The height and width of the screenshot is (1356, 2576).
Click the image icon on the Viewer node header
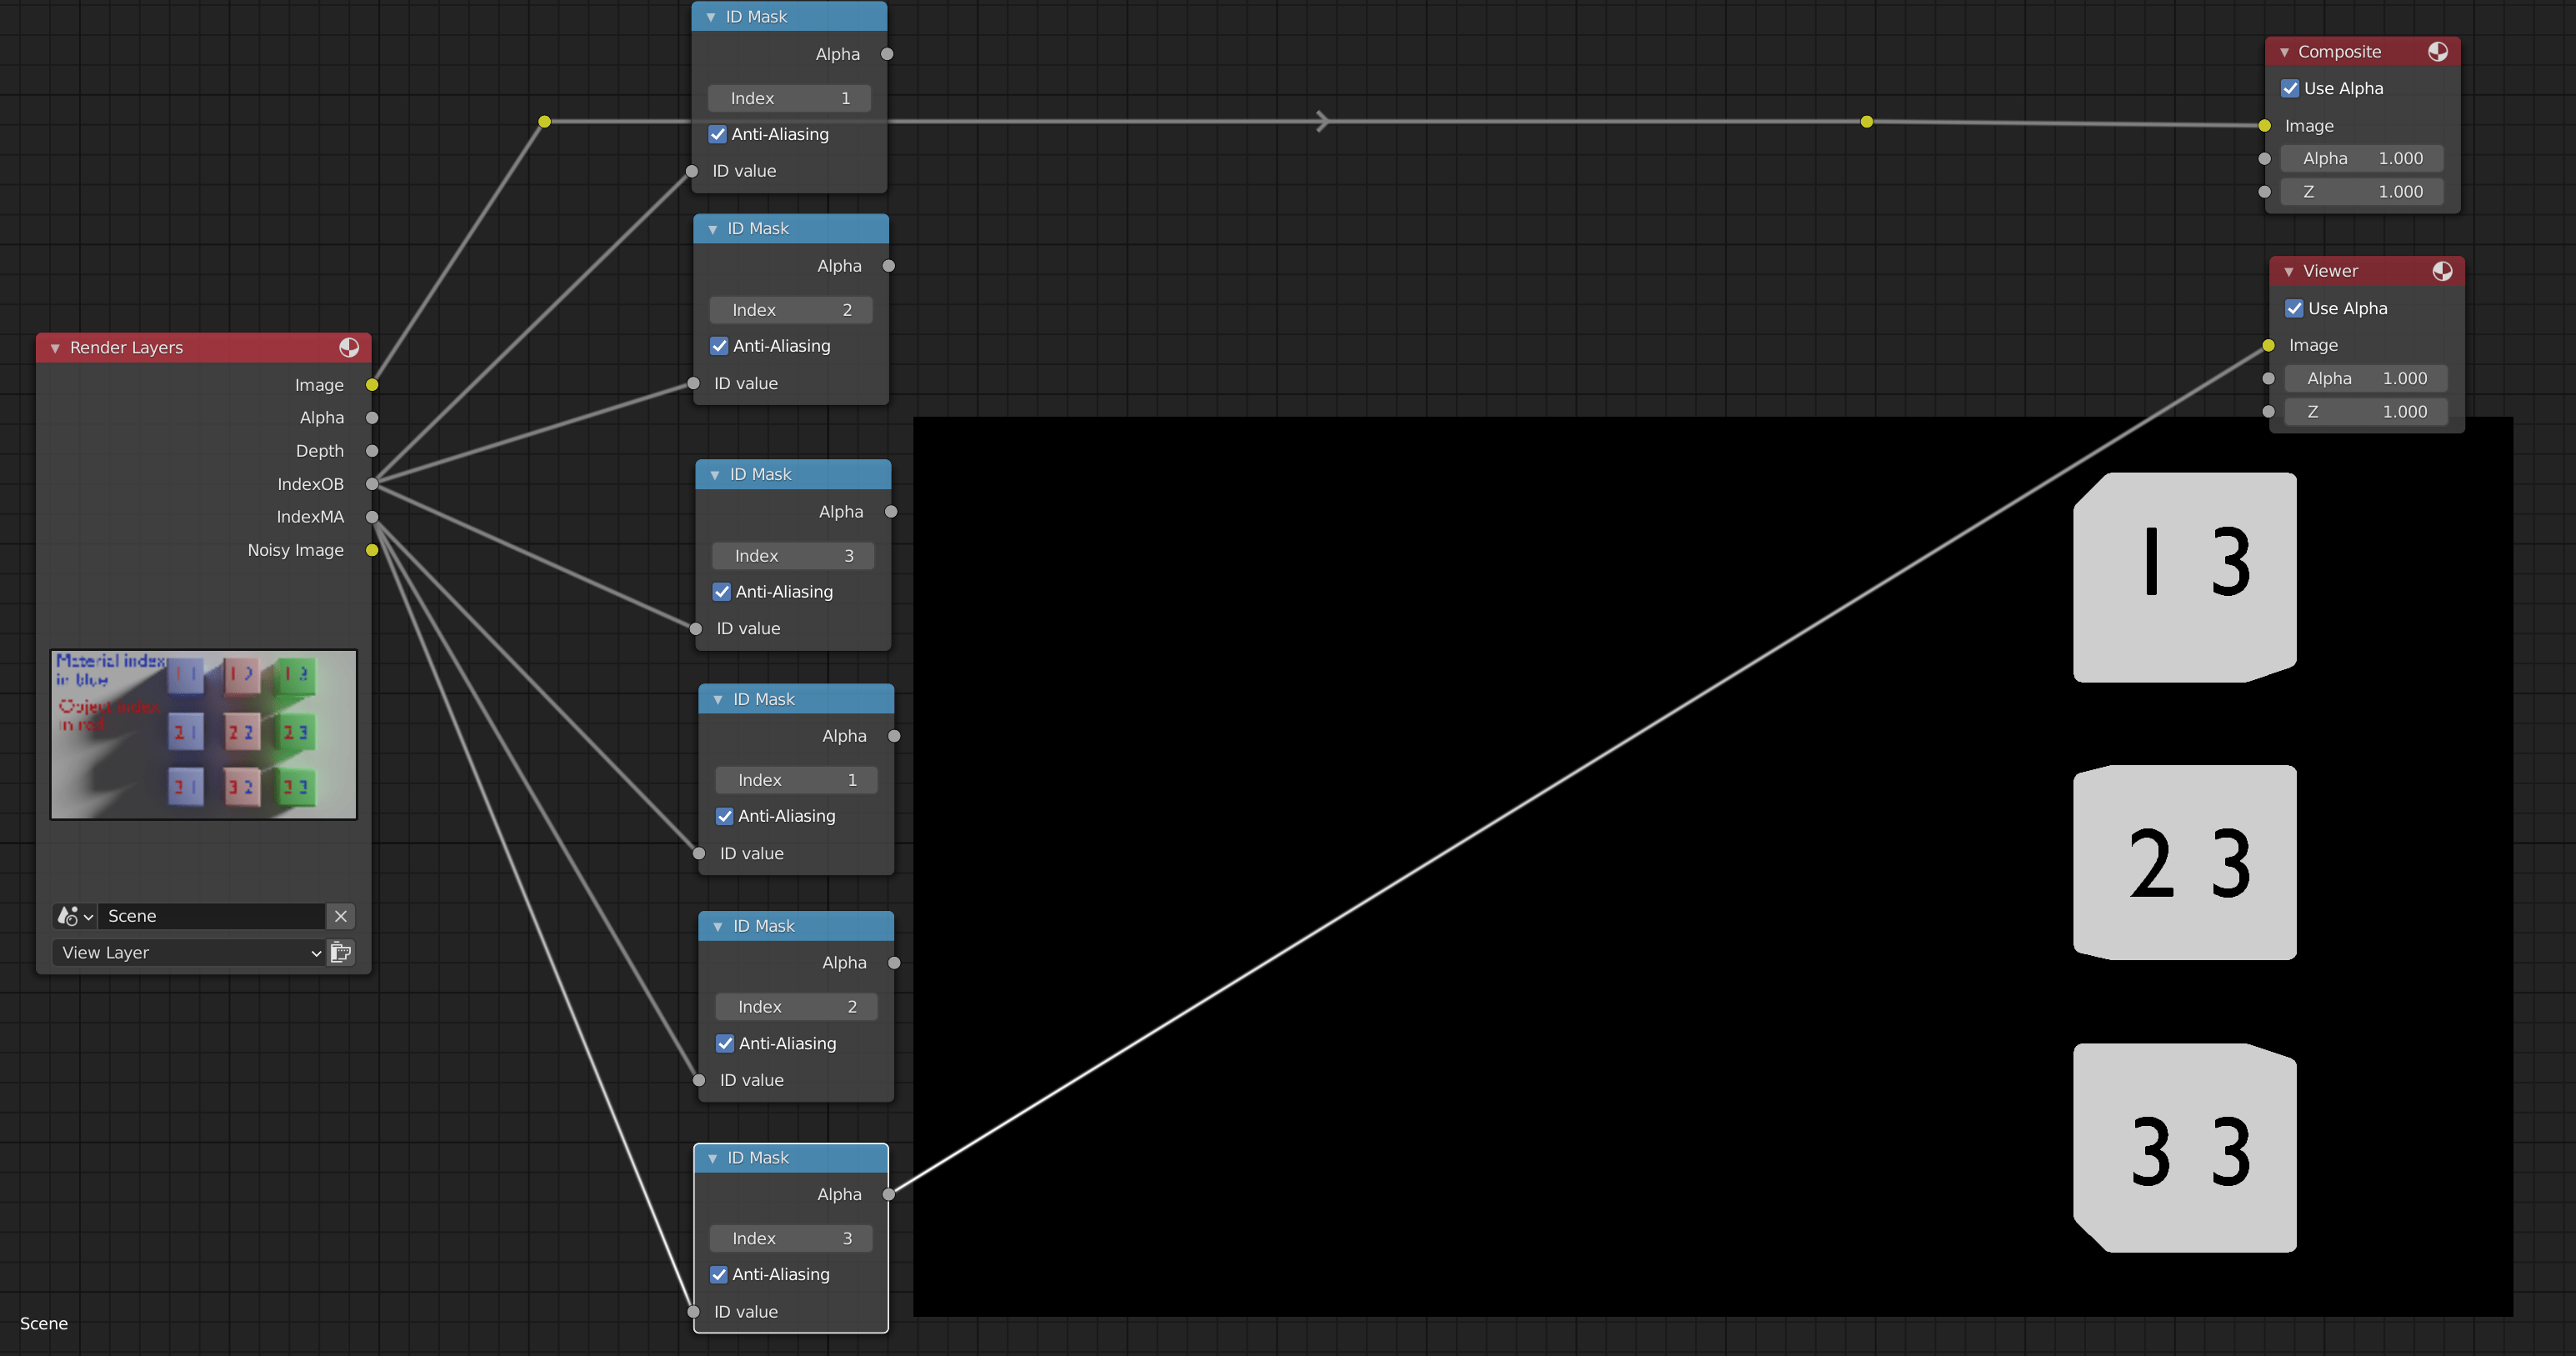(2444, 270)
